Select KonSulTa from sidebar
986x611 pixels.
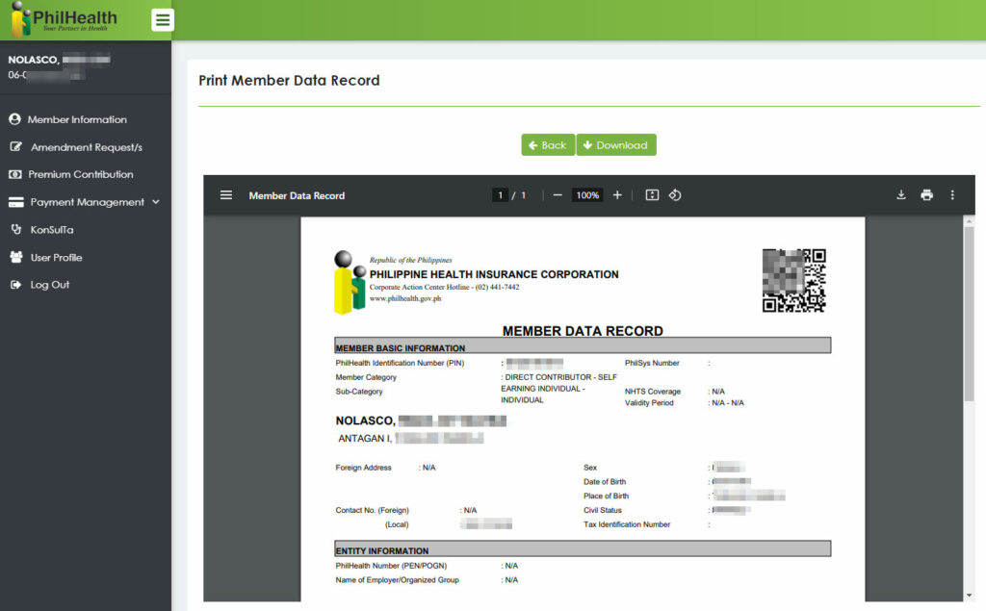[x=51, y=230]
